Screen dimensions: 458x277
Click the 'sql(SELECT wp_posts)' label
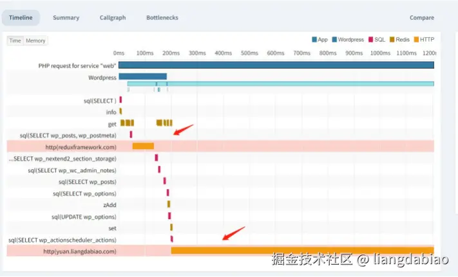coord(88,182)
